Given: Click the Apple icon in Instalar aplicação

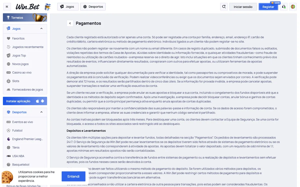Looking at the screenshot, I should (x=37, y=101).
